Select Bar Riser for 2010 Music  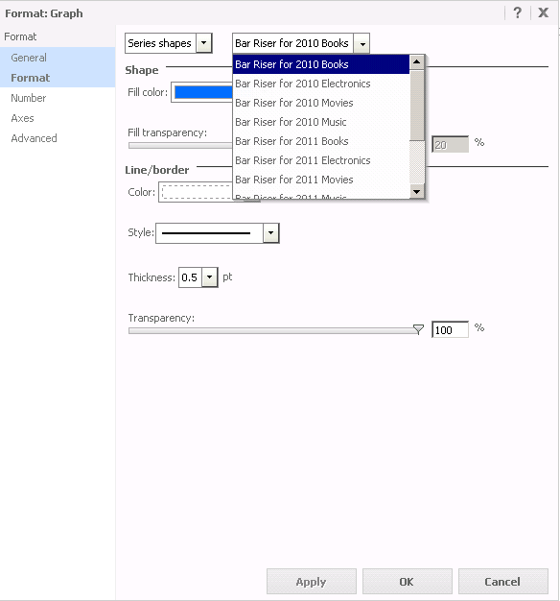coord(321,122)
